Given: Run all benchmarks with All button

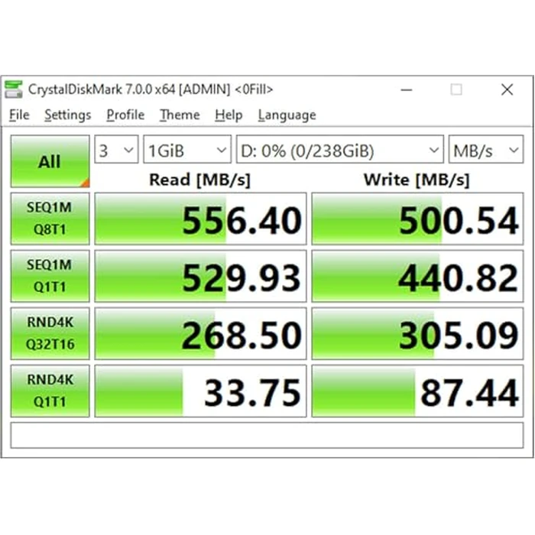Looking at the screenshot, I should pos(50,161).
